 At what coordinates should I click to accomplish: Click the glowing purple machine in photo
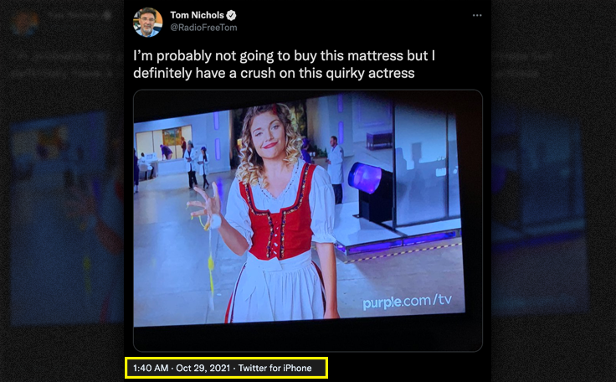coord(365,178)
